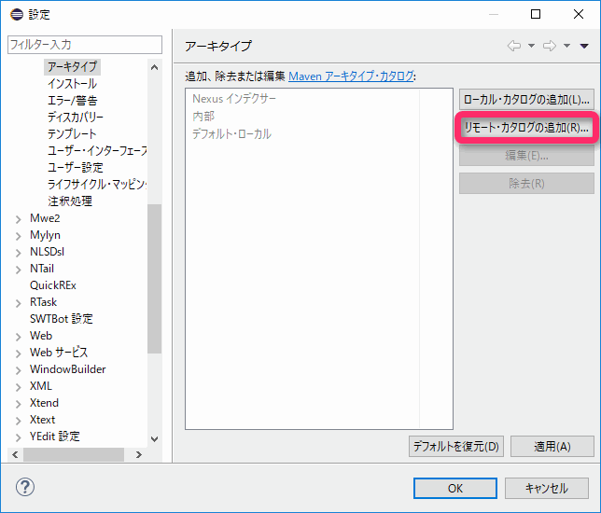Select インストール in the tree

72,84
